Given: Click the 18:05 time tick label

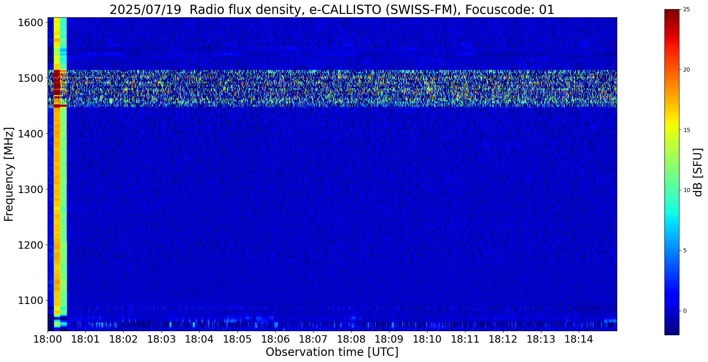Looking at the screenshot, I should pos(237,339).
